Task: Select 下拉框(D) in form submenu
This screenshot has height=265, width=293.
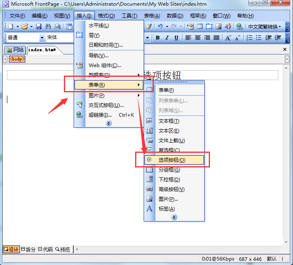Action: pyautogui.click(x=174, y=180)
